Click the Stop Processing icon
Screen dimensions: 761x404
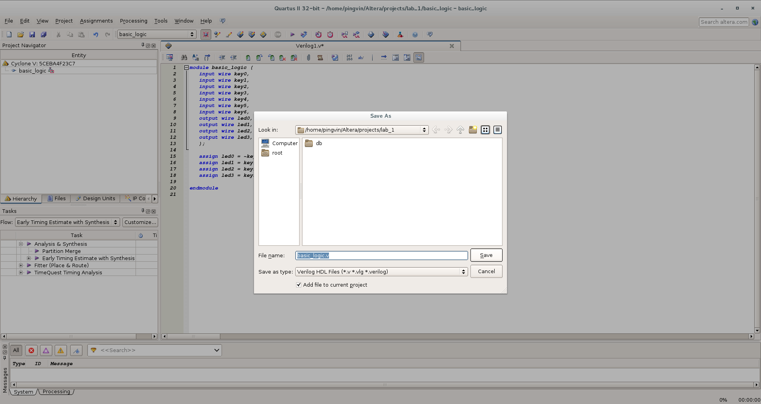tap(278, 34)
